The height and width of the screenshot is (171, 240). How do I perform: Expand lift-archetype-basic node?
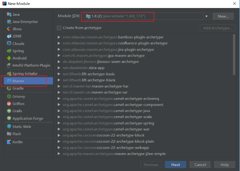coord(59,74)
